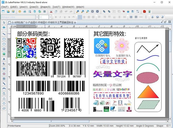Screen dimensions: 173x128
Task: Toggle justify text alignment button
Action: pos(93,17)
